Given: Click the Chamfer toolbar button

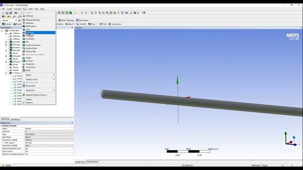Looking at the screenshot, I should coord(81,24).
